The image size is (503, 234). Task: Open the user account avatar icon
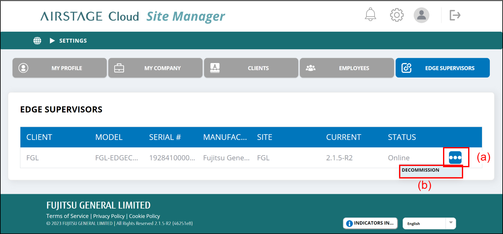(421, 15)
